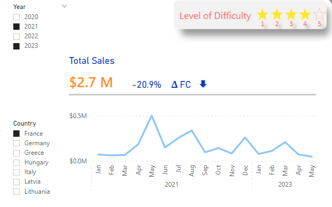The width and height of the screenshot is (332, 207).
Task: Uncheck the France country checkbox
Action: click(16, 134)
